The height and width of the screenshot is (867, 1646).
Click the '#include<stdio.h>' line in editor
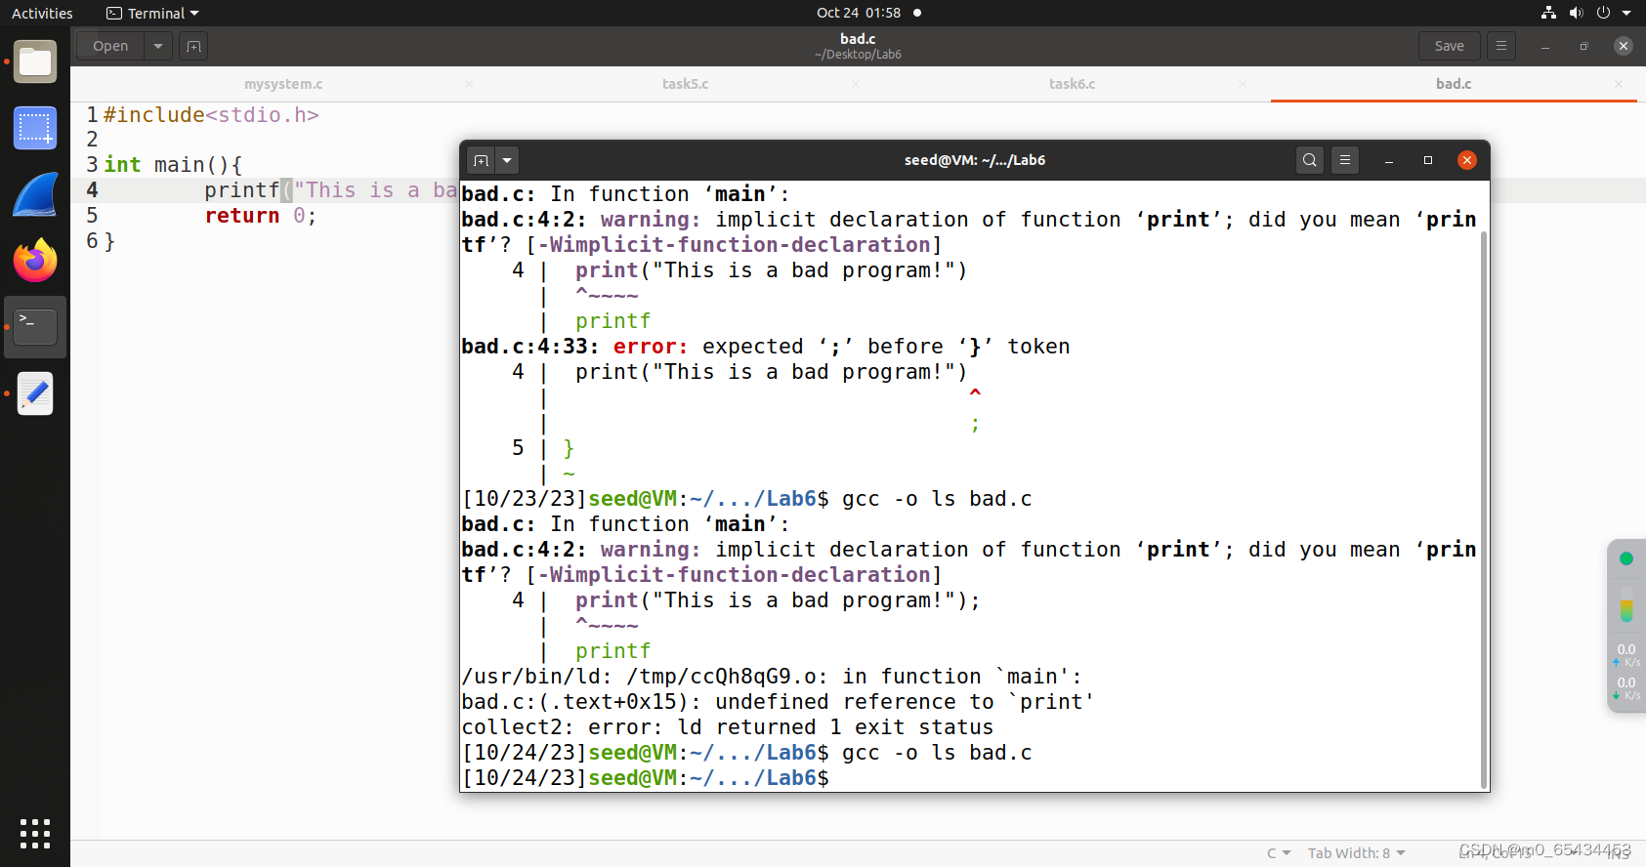pyautogui.click(x=211, y=115)
